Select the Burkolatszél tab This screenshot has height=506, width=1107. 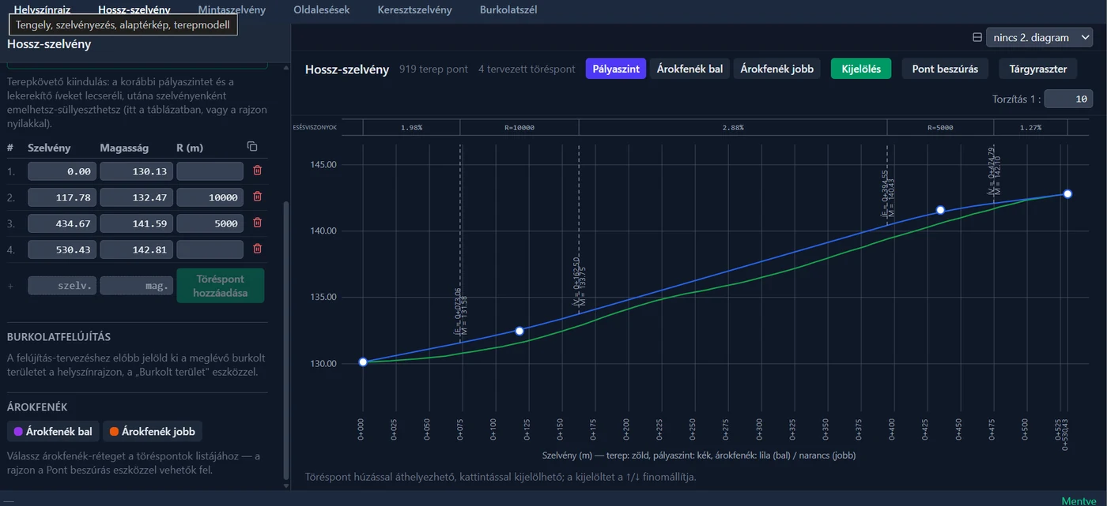click(508, 10)
